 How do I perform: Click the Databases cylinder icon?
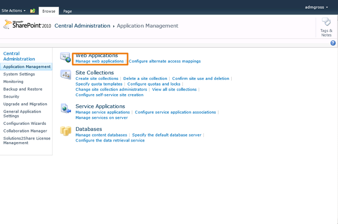(66, 131)
